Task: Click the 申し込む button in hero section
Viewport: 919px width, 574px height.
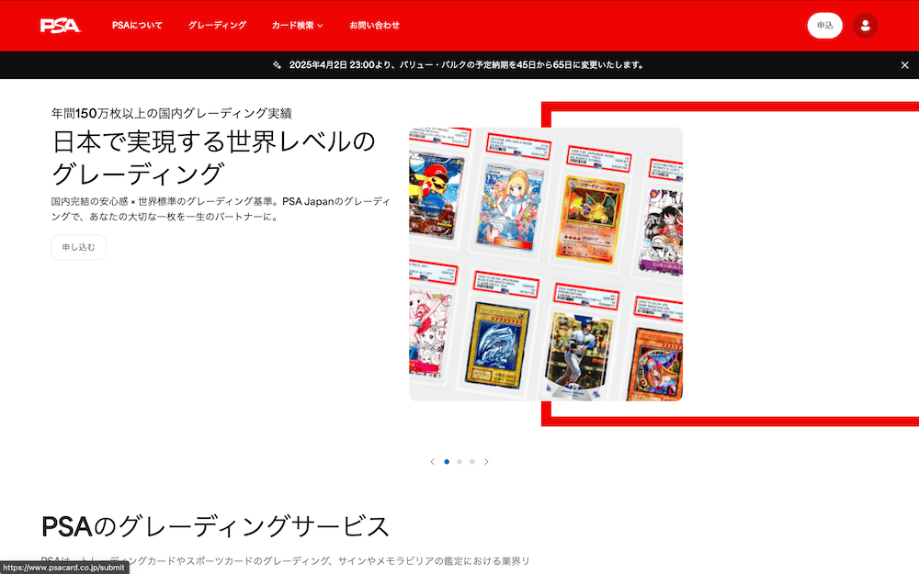Action: click(x=78, y=247)
